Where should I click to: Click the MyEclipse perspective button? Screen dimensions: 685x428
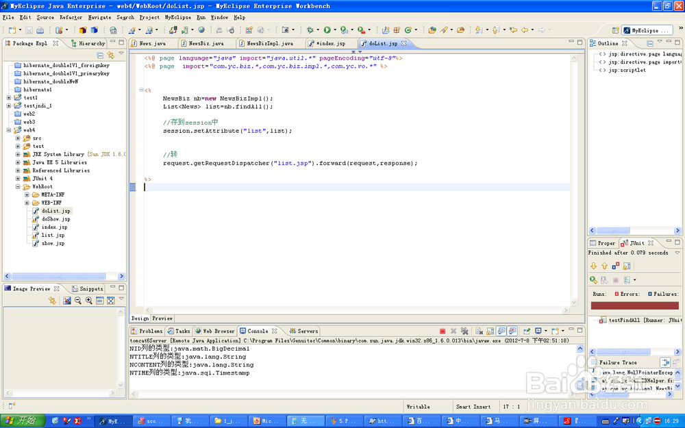point(648,30)
